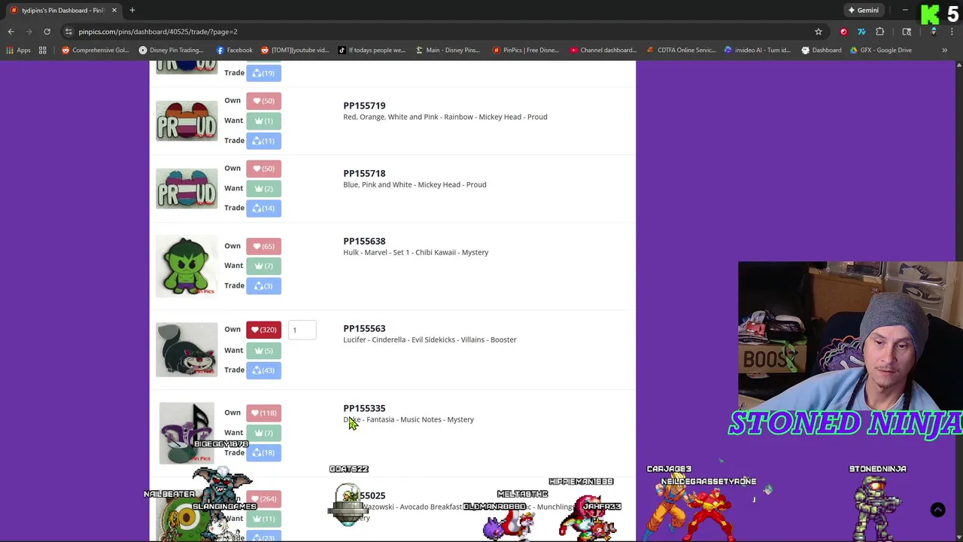
Task: Reload the page
Action: (47, 32)
